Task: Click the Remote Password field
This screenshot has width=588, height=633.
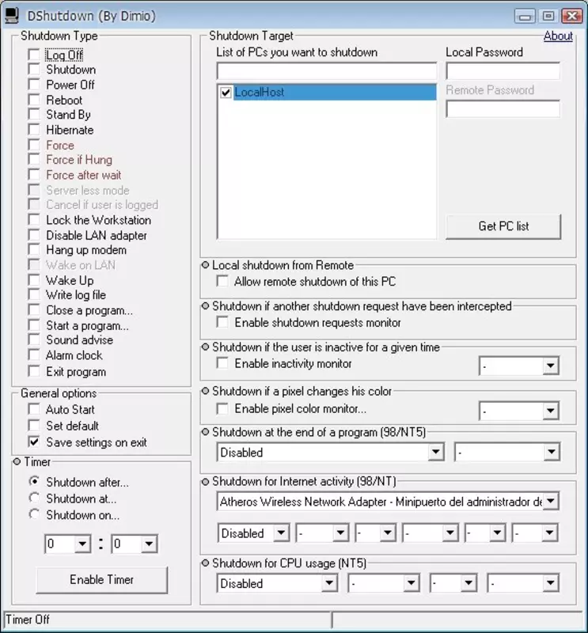Action: (x=503, y=109)
